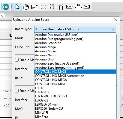Choose ESP32-DOIT DEVKIT V1 board
The width and height of the screenshot is (123, 119).
75,96
